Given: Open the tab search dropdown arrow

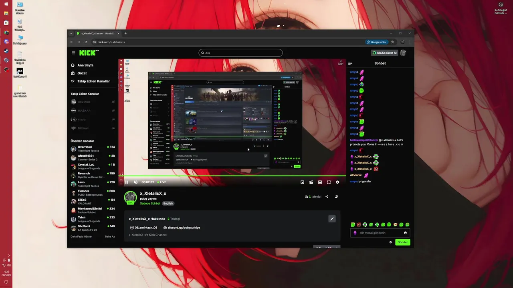Looking at the screenshot, I should pos(71,34).
